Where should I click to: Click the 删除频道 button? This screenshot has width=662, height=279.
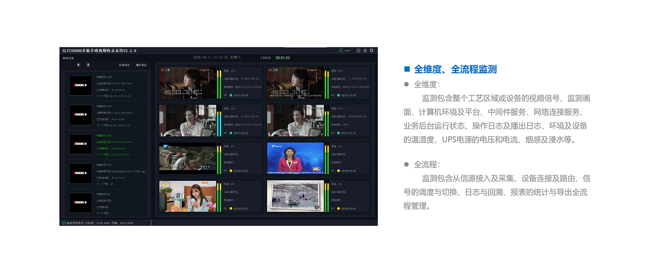pyautogui.click(x=141, y=65)
